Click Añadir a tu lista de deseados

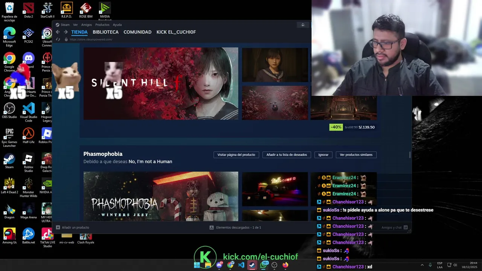[287, 155]
